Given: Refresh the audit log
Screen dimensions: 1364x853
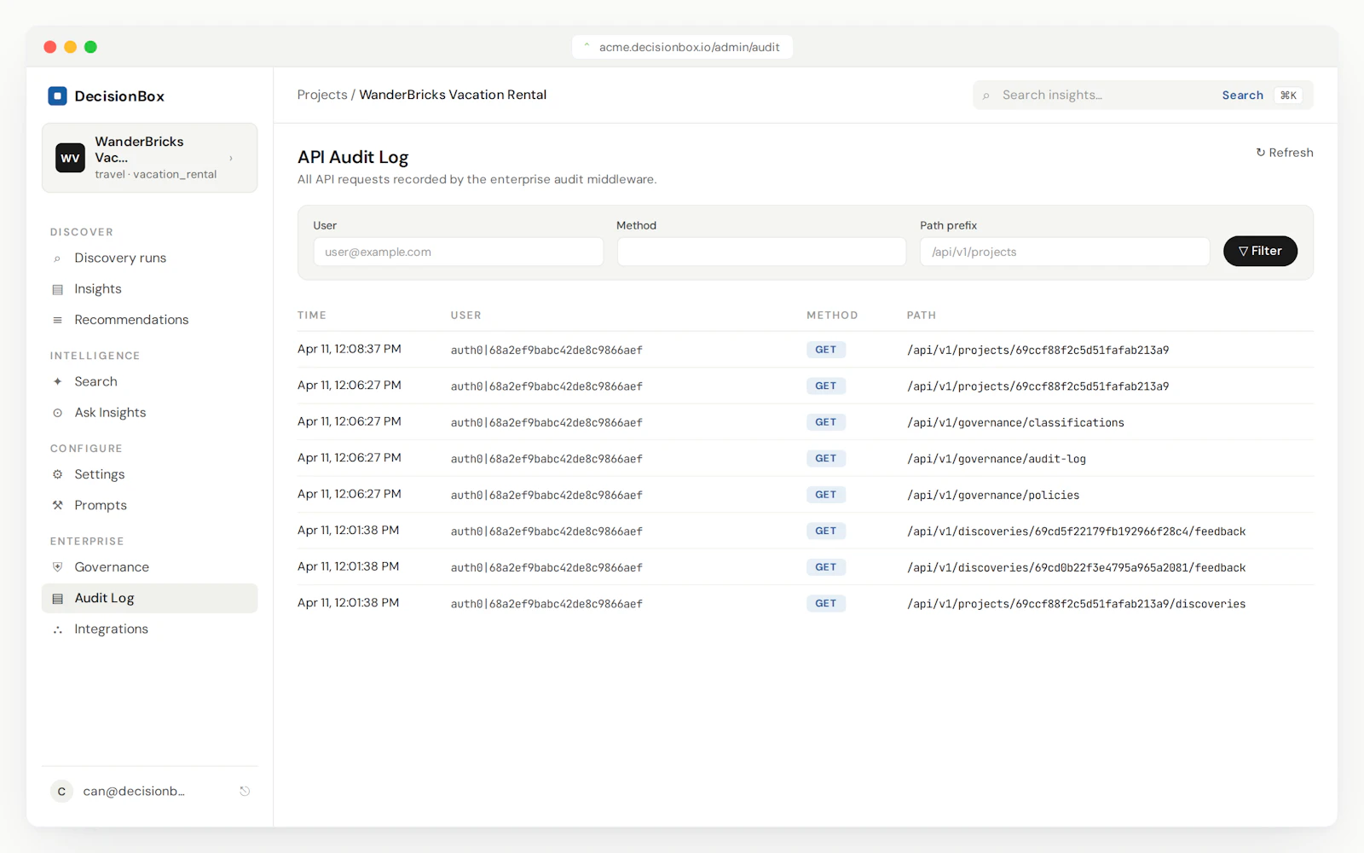Looking at the screenshot, I should 1284,153.
